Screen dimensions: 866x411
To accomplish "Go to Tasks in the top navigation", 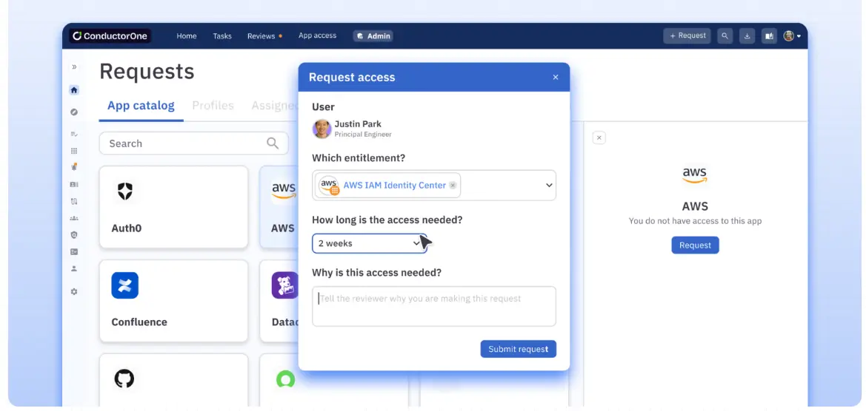I will pyautogui.click(x=222, y=36).
